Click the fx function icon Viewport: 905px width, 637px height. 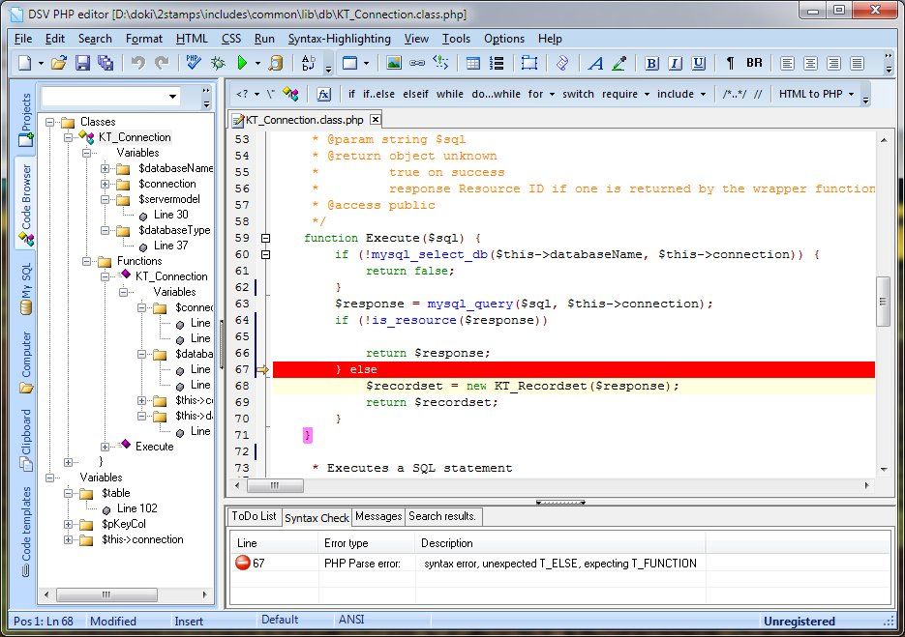pyautogui.click(x=324, y=95)
